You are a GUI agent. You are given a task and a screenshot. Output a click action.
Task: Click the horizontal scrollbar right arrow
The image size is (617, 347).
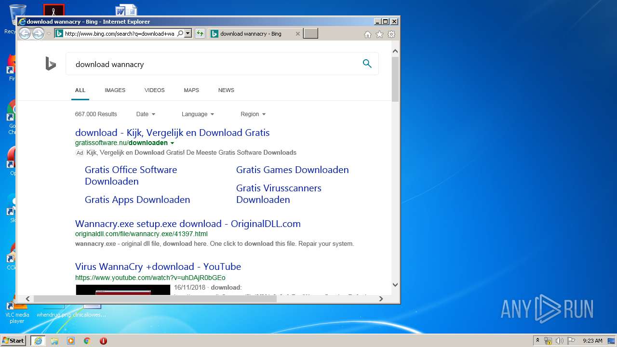coord(381,299)
